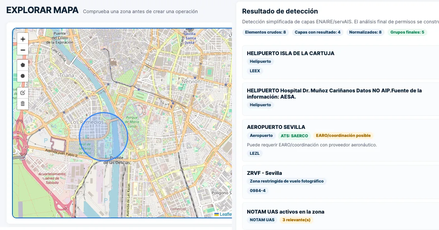Select the 'ZRVF - Sevilla' title
Viewport: 439px width, 230px height.
click(264, 173)
